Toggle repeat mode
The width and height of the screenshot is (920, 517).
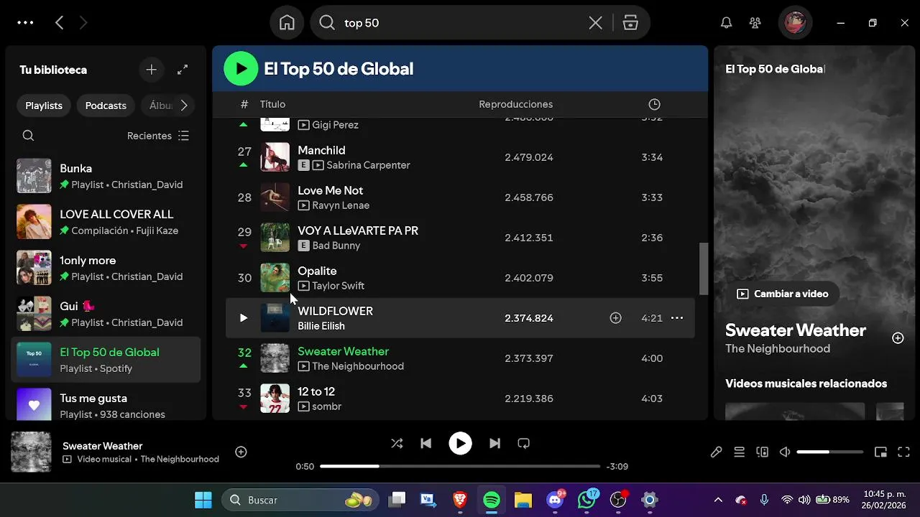pyautogui.click(x=523, y=444)
